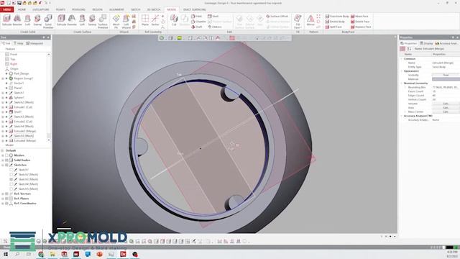Select the surface Sweep tool in Create Surface
Screen dimensions: 460x259
(x=92, y=21)
